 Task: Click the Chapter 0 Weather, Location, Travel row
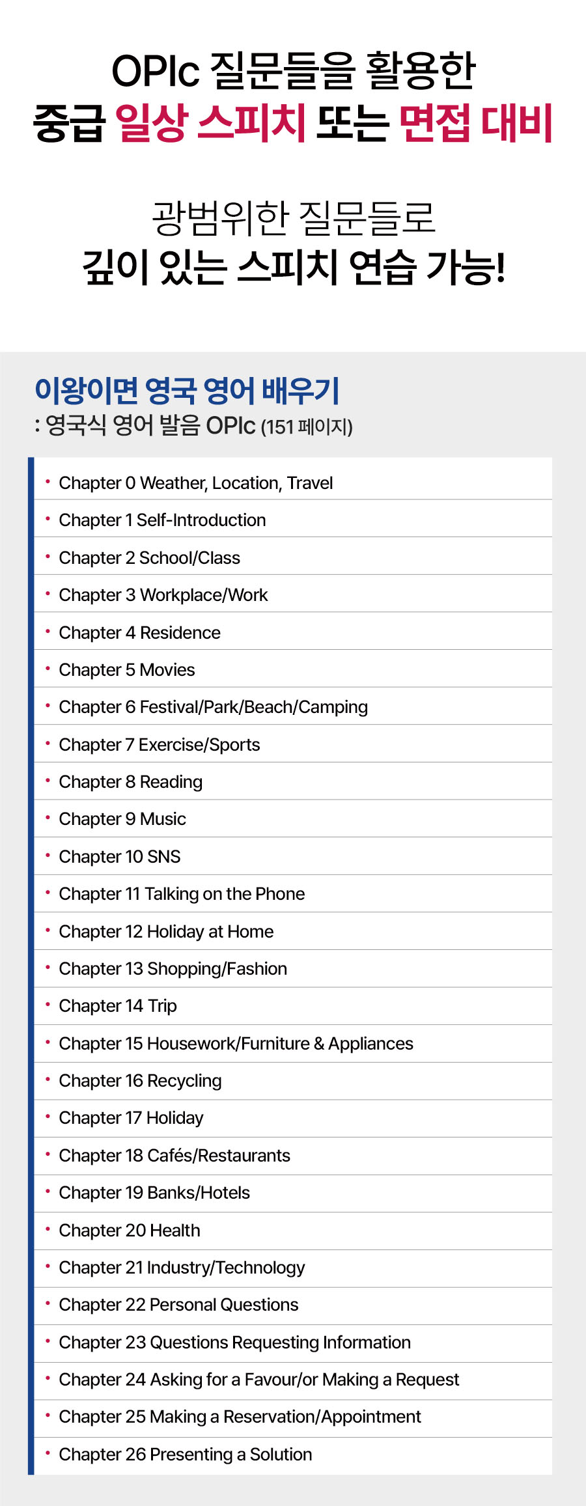point(195,483)
